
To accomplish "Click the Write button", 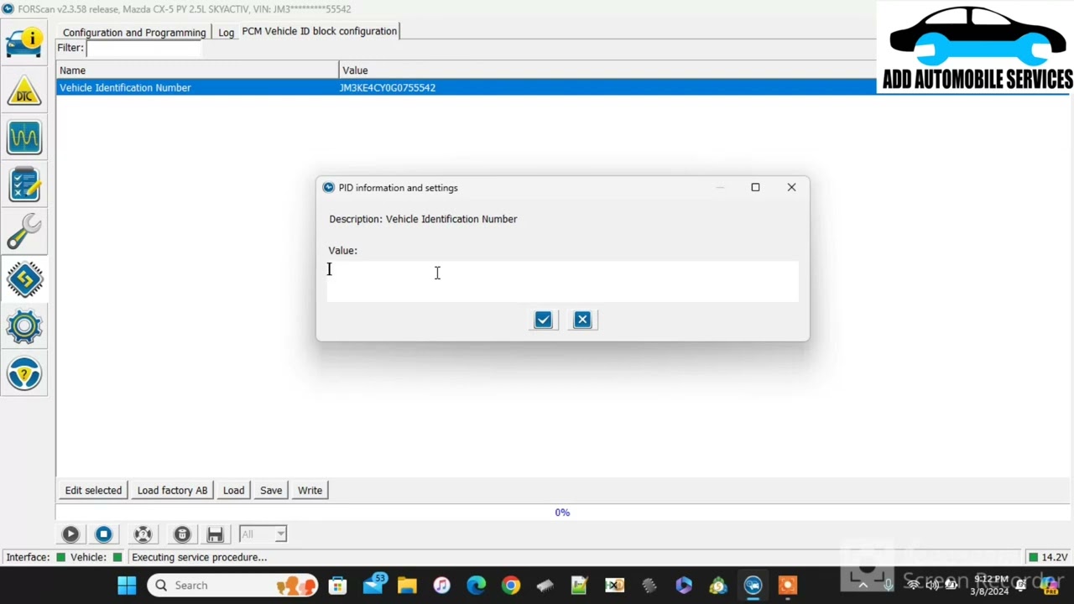I will tap(310, 490).
